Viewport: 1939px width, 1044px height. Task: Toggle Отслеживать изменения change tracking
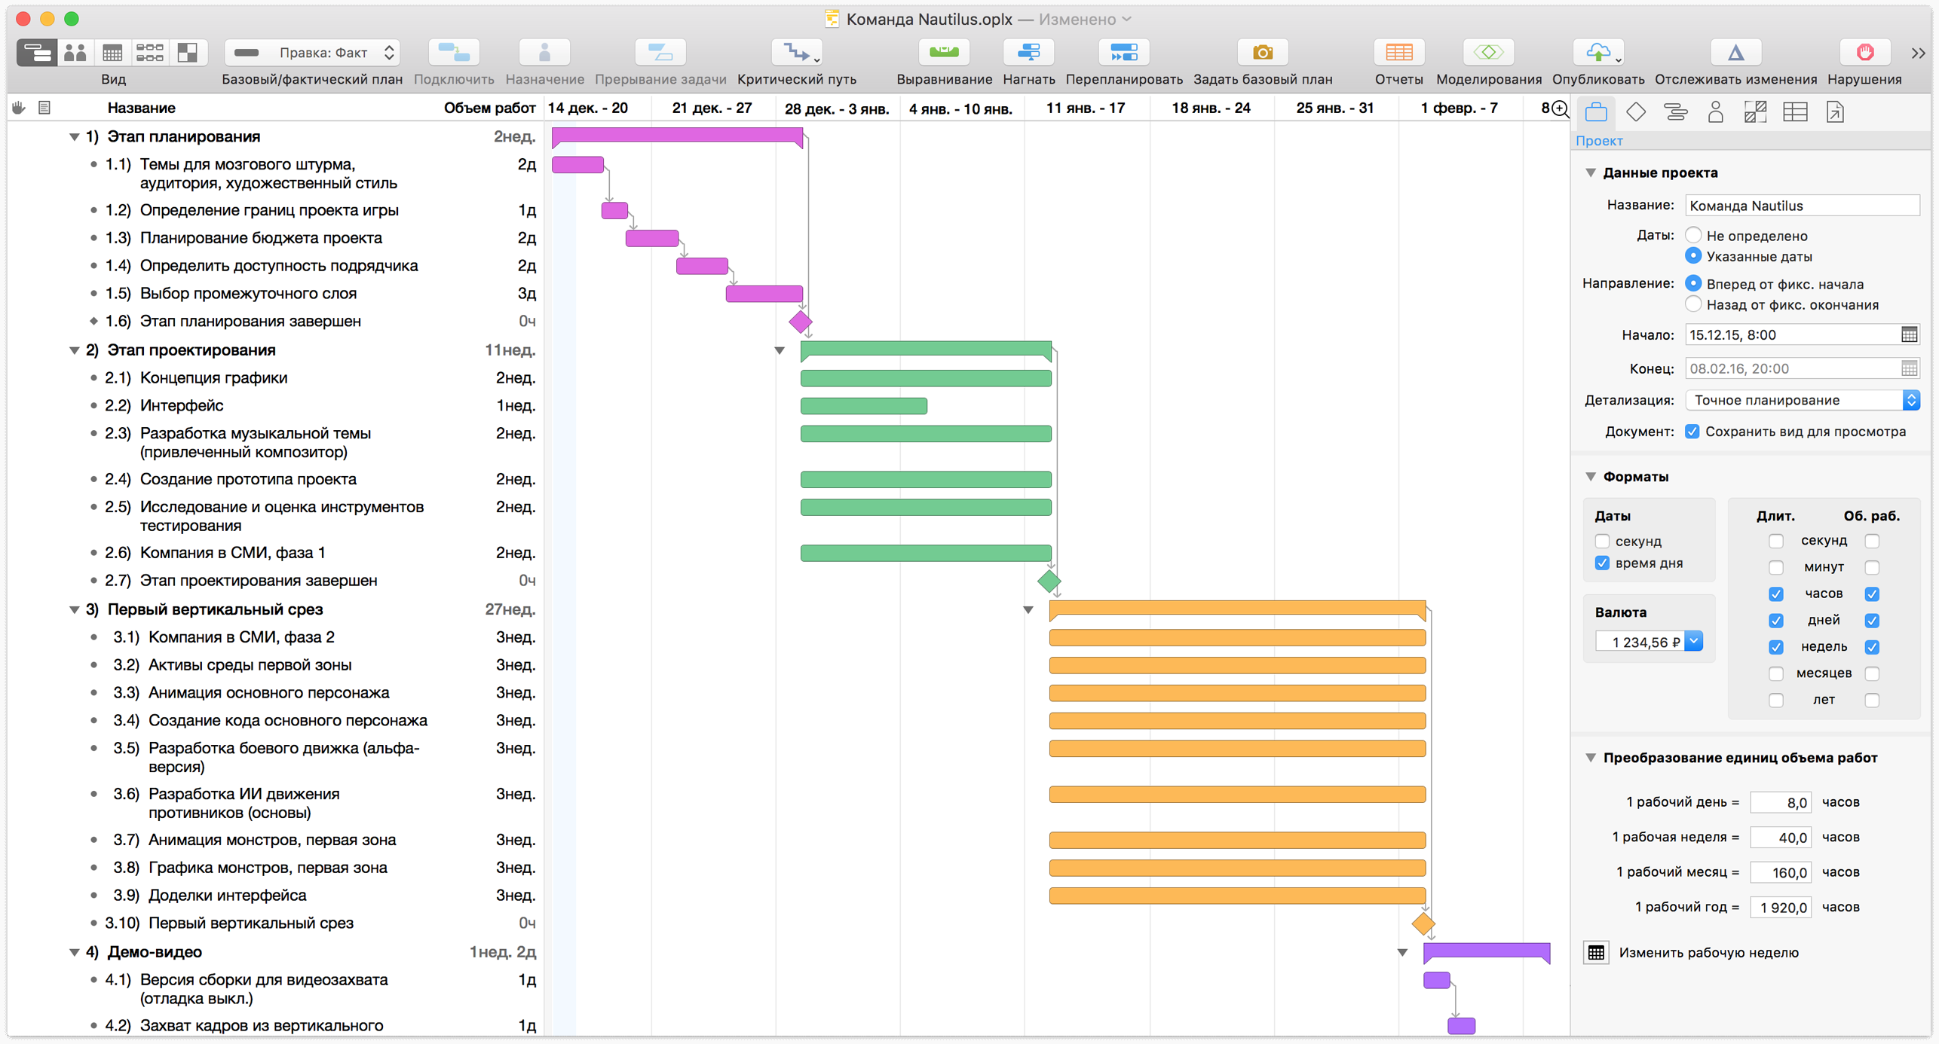coord(1735,53)
